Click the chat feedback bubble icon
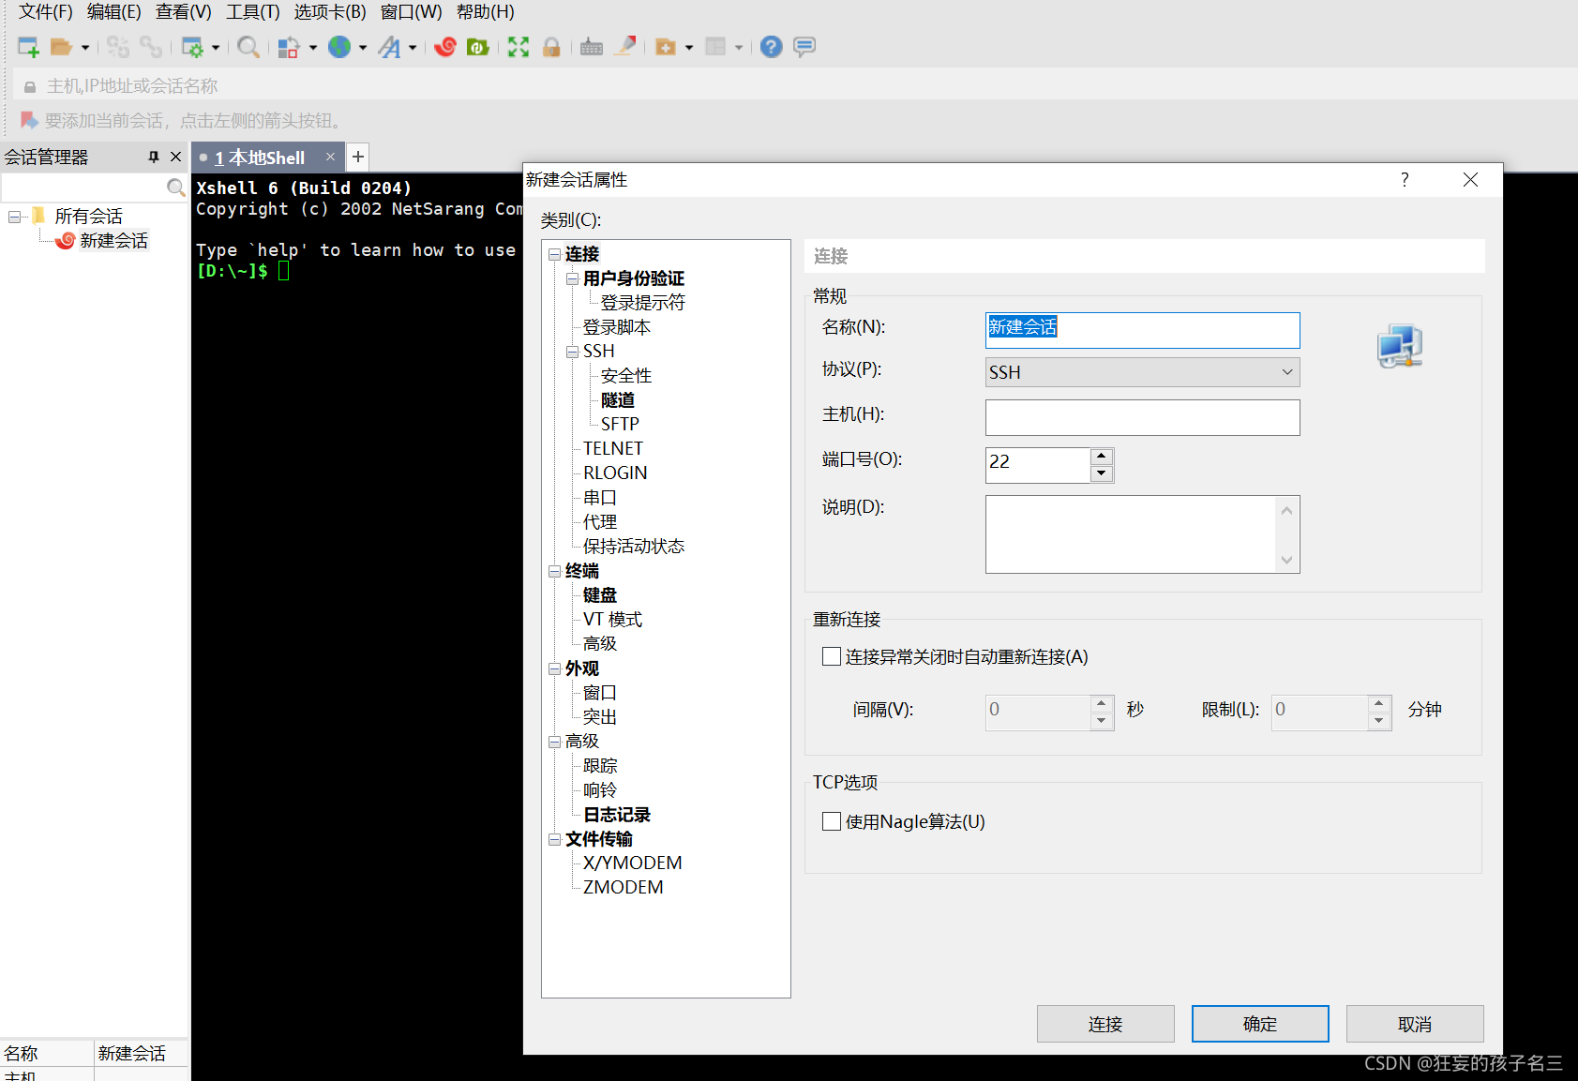This screenshot has width=1578, height=1081. (x=804, y=47)
